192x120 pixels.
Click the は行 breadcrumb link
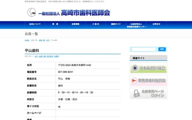(48, 40)
